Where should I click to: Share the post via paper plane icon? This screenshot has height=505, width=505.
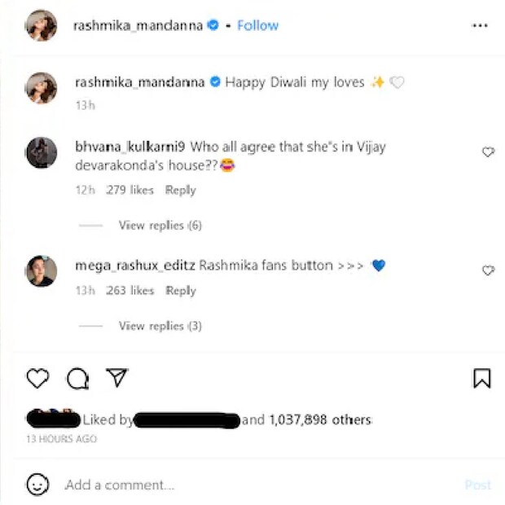click(117, 377)
